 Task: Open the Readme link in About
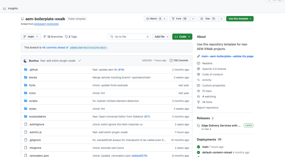click(207, 63)
